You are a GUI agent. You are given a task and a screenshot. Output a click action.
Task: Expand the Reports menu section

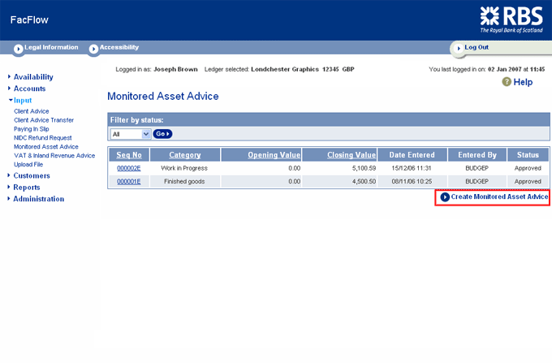click(27, 187)
